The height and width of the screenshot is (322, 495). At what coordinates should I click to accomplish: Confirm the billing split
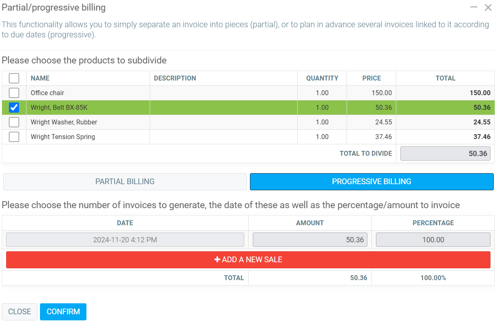point(63,312)
